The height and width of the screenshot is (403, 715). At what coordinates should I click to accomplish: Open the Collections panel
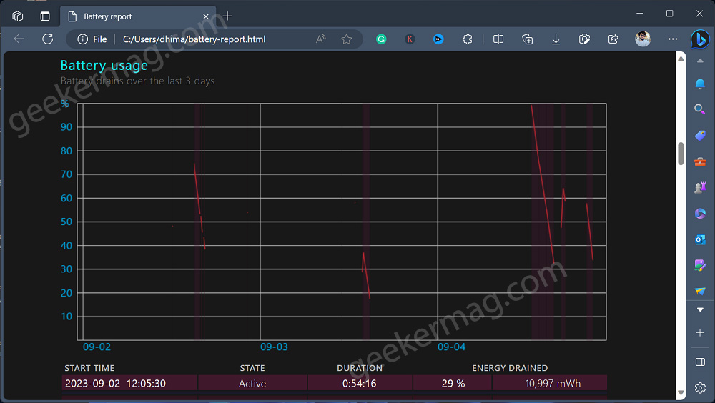(527, 39)
